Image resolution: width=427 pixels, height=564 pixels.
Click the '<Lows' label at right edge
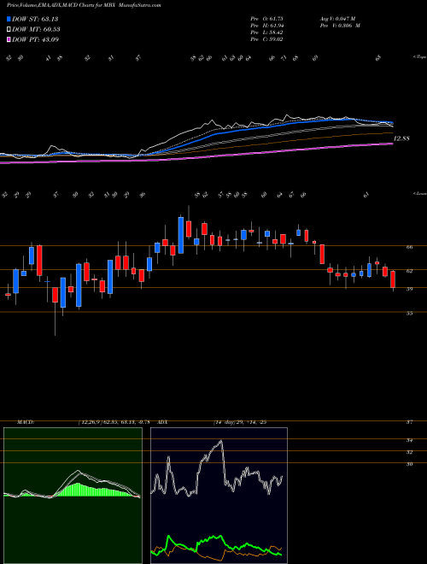pyautogui.click(x=419, y=193)
